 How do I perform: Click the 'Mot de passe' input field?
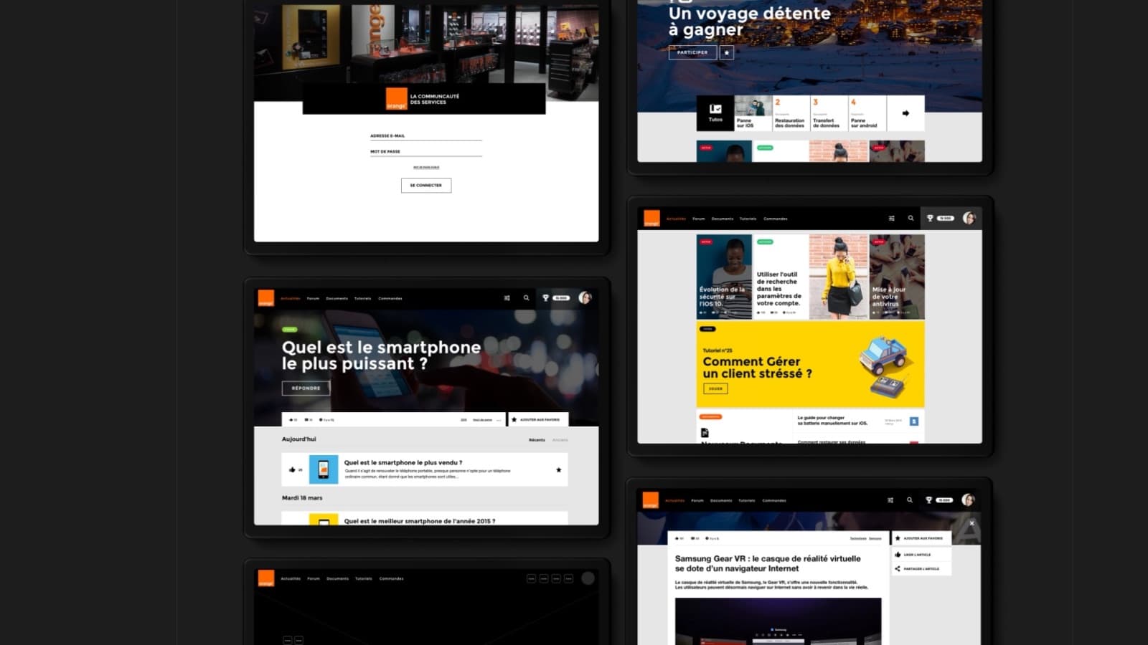tap(426, 152)
